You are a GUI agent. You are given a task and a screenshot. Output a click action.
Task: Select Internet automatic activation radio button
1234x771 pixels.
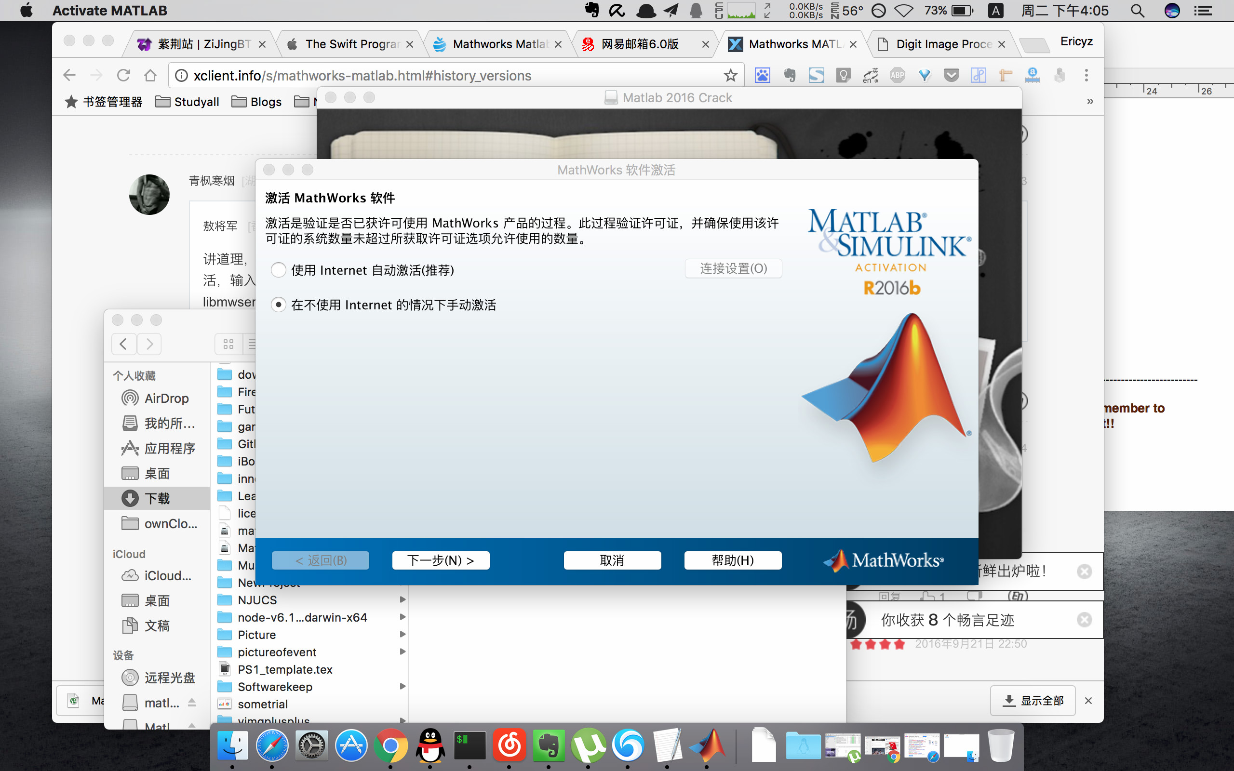tap(279, 270)
